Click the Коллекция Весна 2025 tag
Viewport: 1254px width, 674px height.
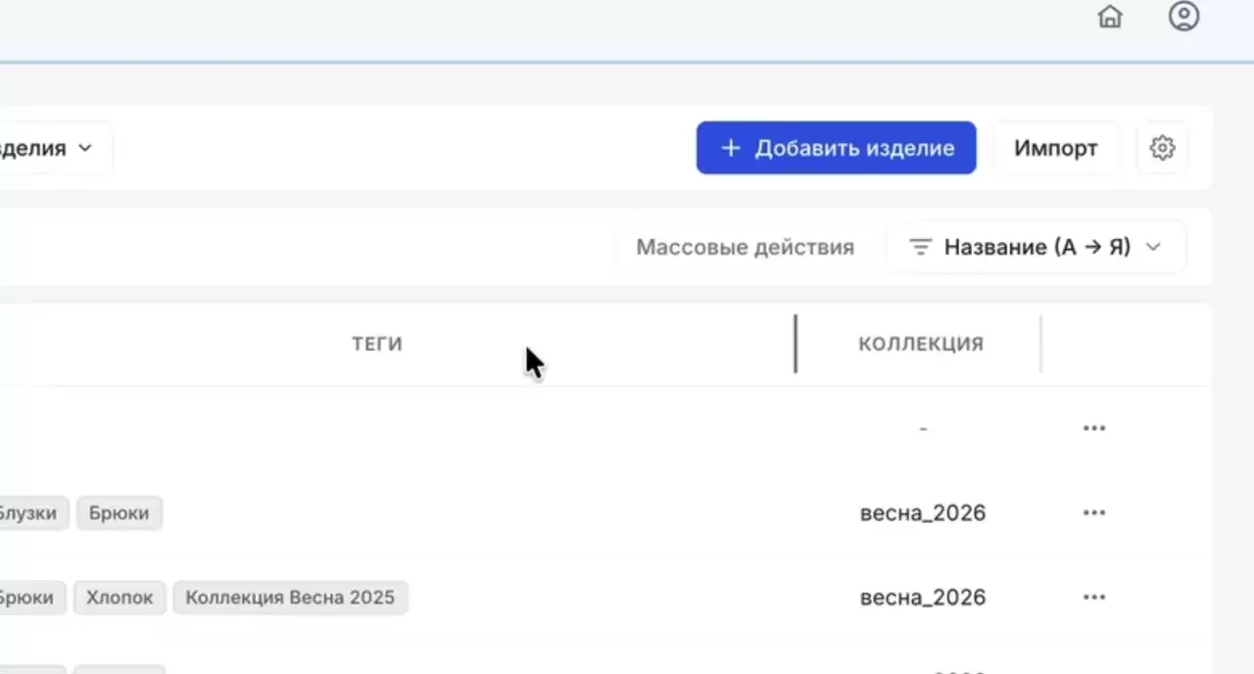tap(290, 597)
